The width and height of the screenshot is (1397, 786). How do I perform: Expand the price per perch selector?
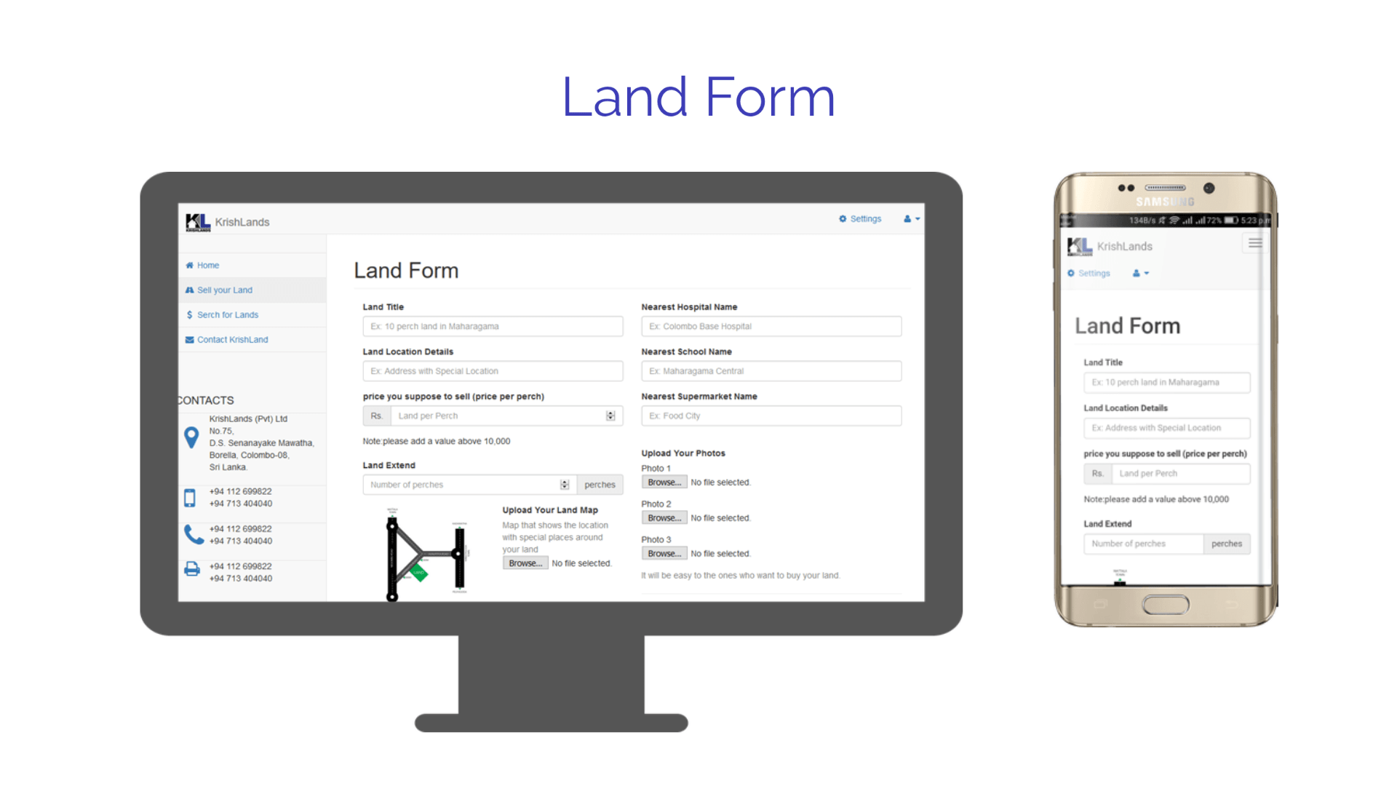coord(610,416)
